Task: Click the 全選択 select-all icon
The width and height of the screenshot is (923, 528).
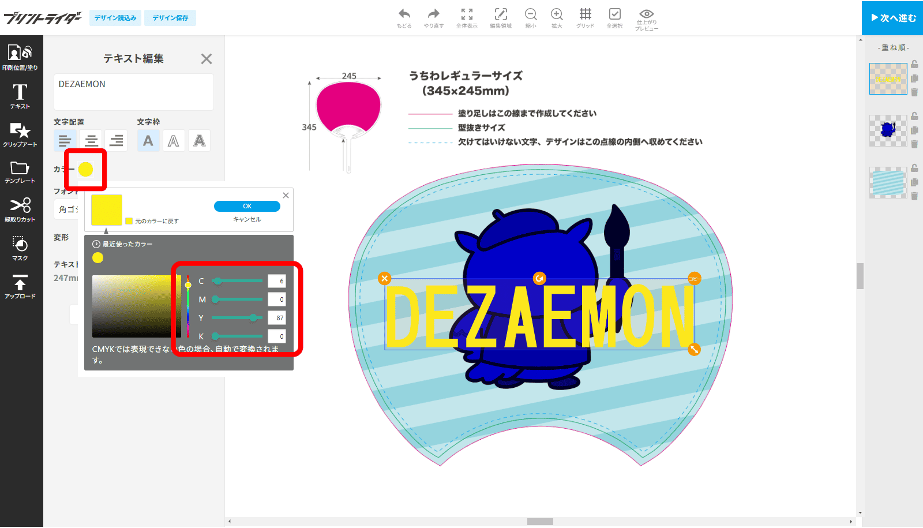Action: click(x=614, y=18)
